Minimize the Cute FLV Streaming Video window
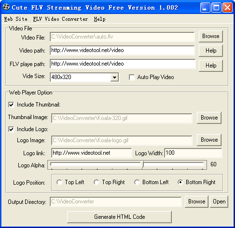The width and height of the screenshot is (235, 228). click(205, 7)
